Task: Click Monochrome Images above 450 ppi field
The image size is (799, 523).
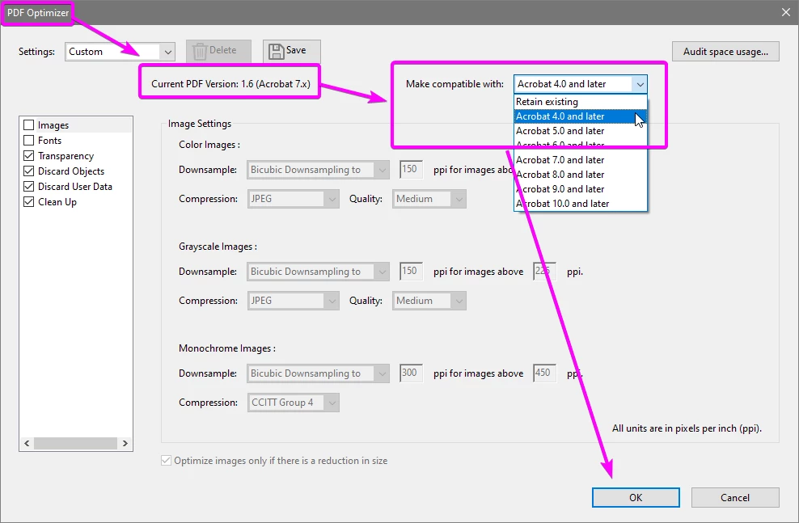Action: 545,373
